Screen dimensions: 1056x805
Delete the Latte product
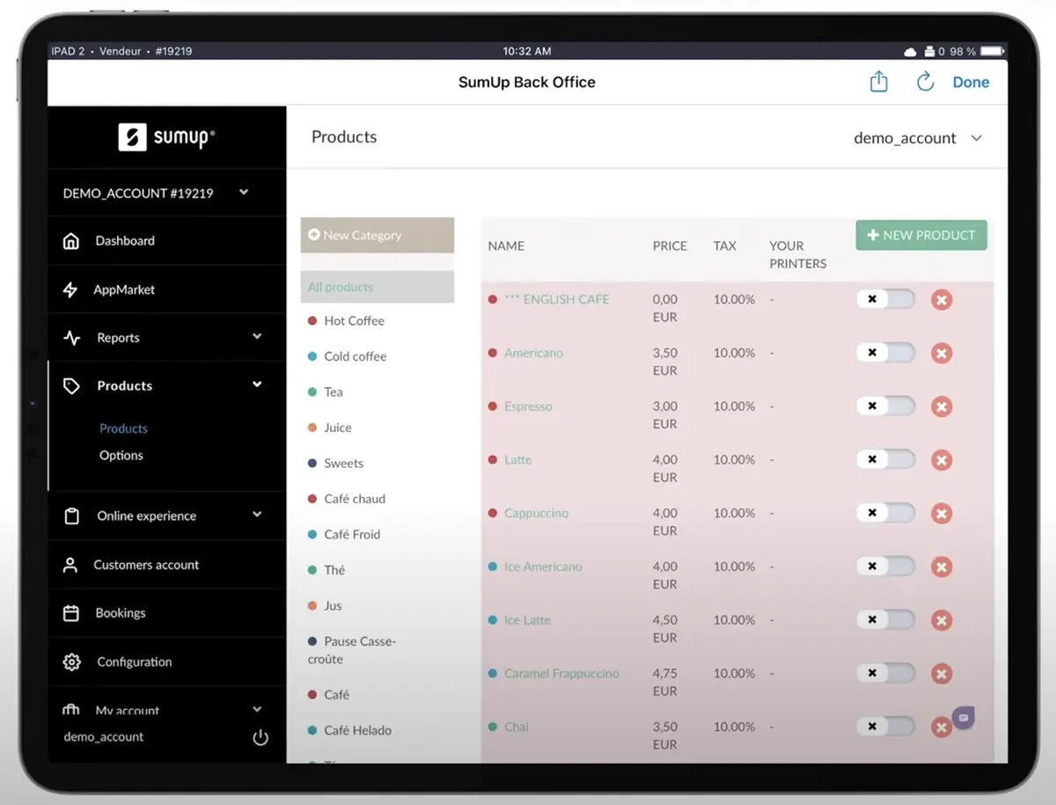[942, 460]
